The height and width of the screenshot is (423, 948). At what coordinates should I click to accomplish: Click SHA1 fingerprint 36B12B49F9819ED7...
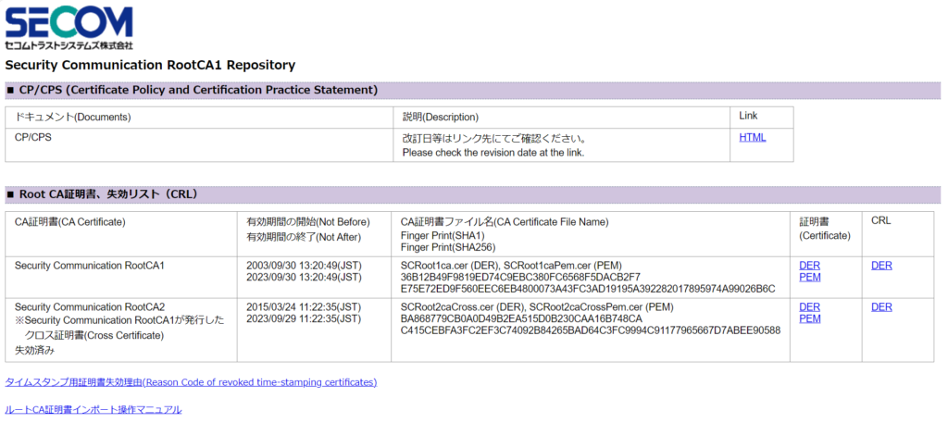point(520,277)
